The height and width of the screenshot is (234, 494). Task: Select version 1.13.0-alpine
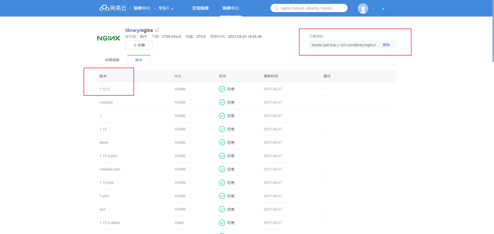[110, 223]
